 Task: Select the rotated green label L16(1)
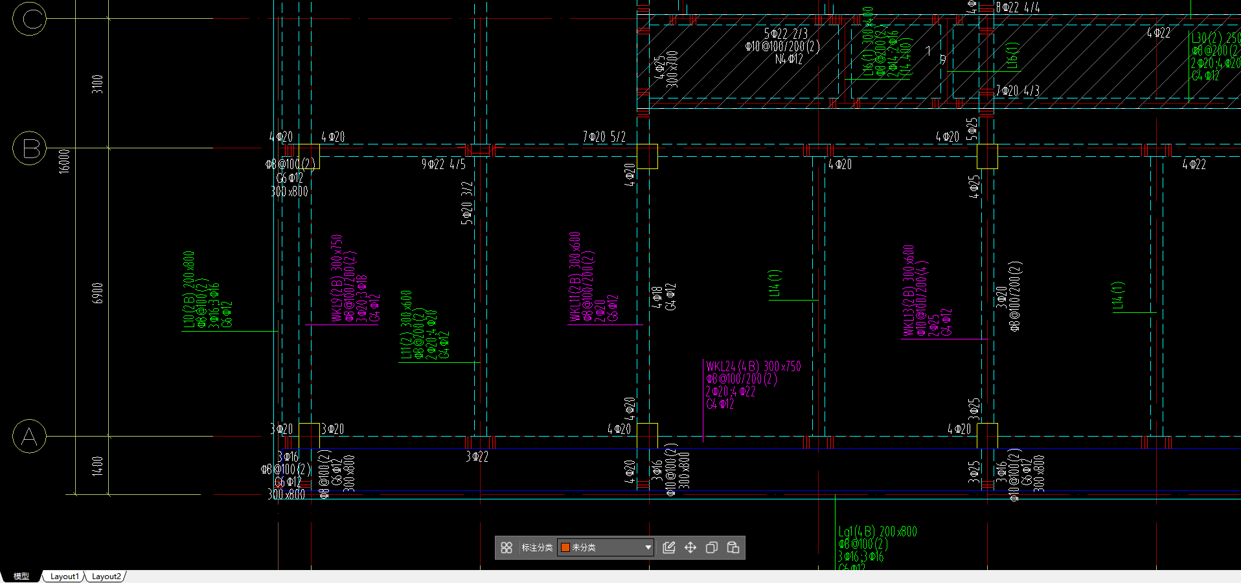(1012, 56)
